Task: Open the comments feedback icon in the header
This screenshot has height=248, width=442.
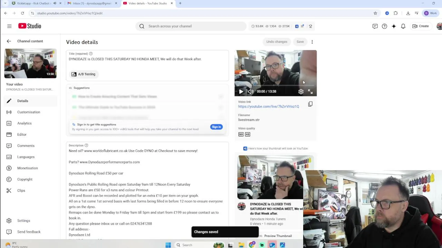Action: click(x=375, y=26)
